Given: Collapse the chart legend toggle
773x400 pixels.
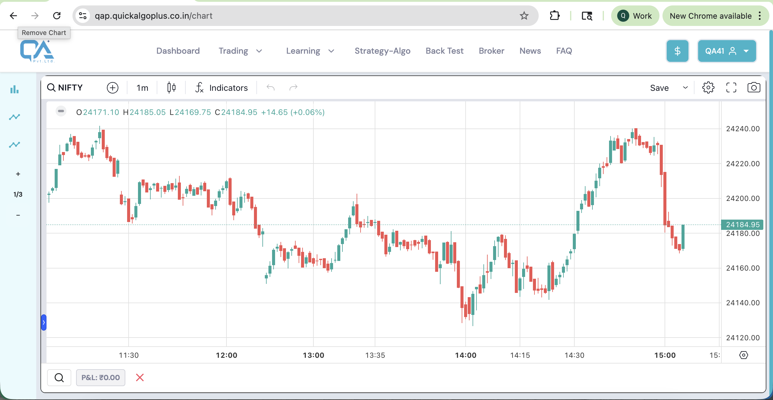Looking at the screenshot, I should 61,111.
